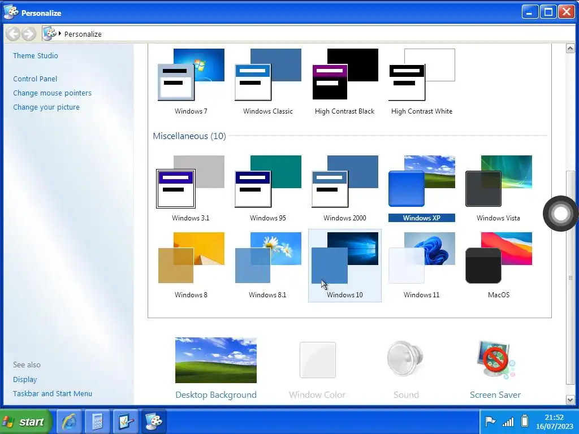Image resolution: width=579 pixels, height=434 pixels.
Task: Click the flag icon in system tray
Action: (x=490, y=421)
